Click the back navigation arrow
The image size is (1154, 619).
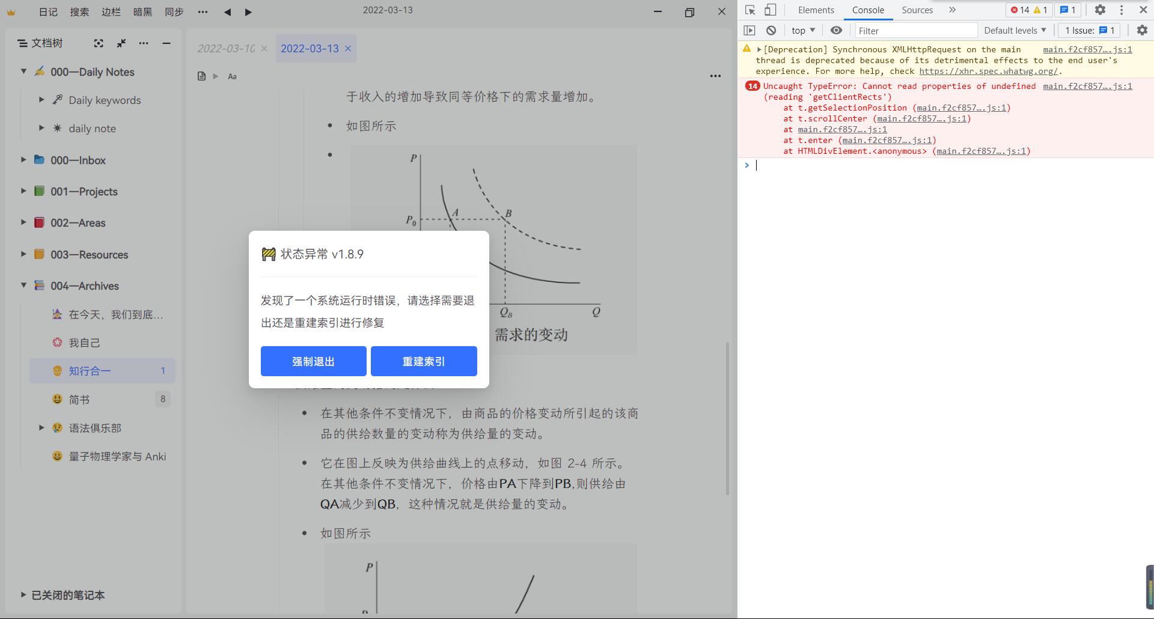coord(227,12)
